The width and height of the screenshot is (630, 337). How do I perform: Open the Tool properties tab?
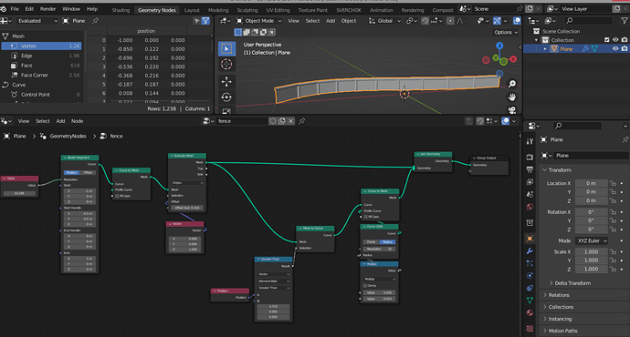[x=530, y=141]
